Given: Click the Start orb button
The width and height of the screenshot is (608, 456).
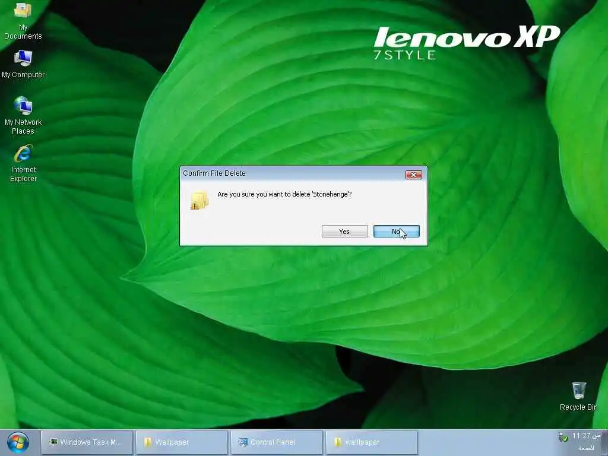Looking at the screenshot, I should click(x=18, y=442).
